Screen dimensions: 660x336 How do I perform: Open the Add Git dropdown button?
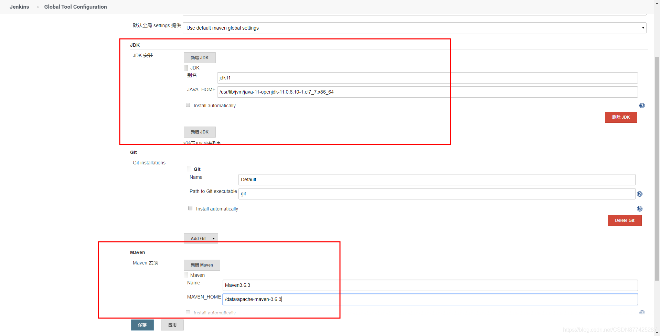pyautogui.click(x=201, y=238)
